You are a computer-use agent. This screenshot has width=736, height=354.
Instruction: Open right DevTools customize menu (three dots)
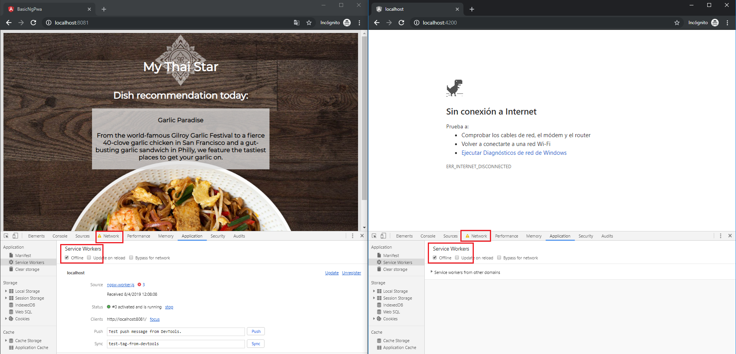[x=721, y=236]
